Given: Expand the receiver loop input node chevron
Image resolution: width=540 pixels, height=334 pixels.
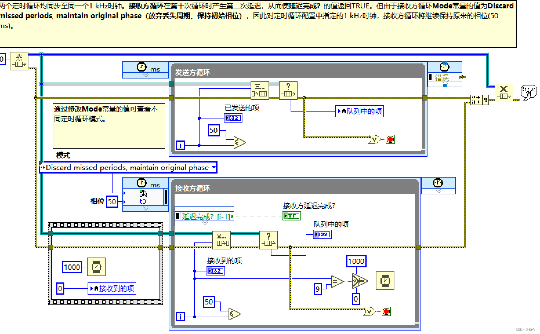Looking at the screenshot, I should pyautogui.click(x=146, y=208).
